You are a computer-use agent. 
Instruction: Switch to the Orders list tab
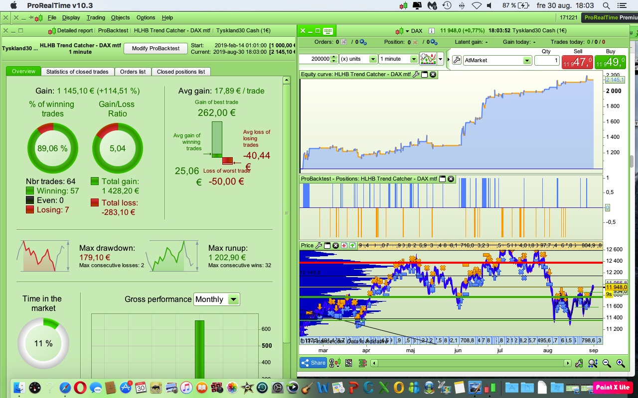pyautogui.click(x=133, y=72)
